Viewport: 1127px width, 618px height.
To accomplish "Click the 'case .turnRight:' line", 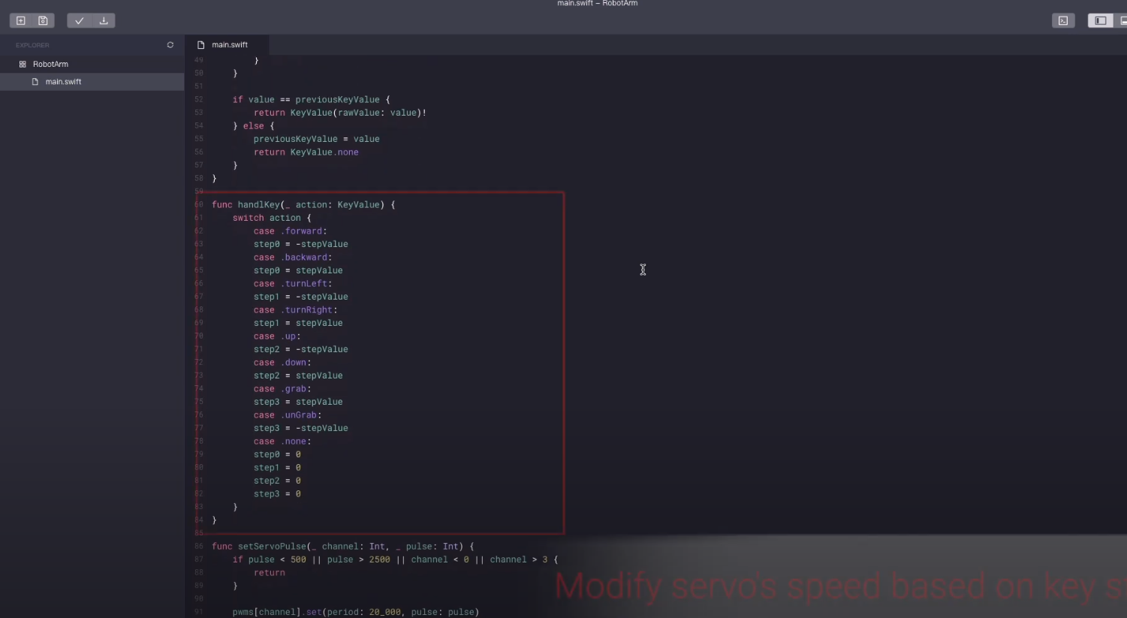I will coord(296,310).
